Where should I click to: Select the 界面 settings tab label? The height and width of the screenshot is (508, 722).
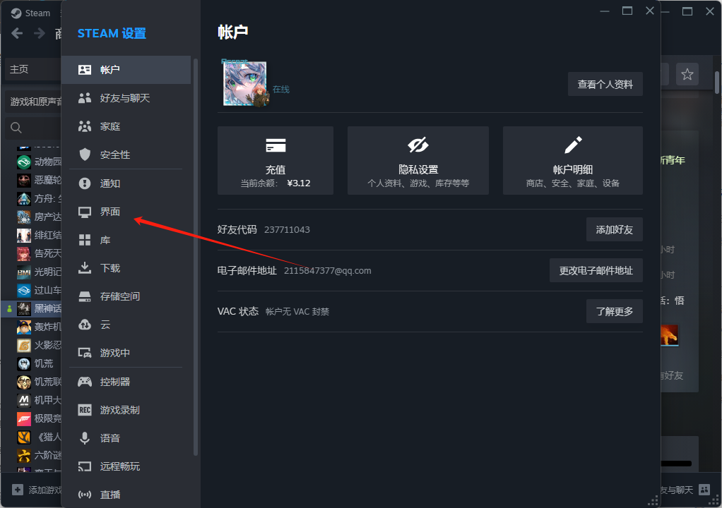click(110, 212)
